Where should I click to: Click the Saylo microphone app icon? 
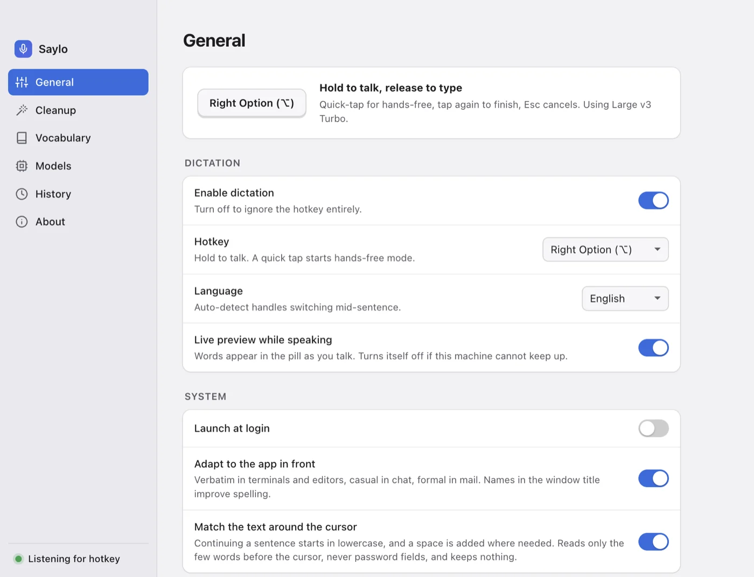pyautogui.click(x=23, y=49)
